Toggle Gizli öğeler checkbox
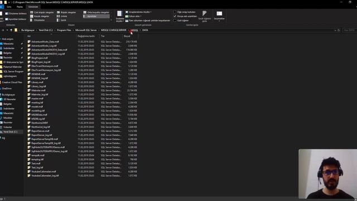Viewport: 357px width, 201px height. click(x=175, y=20)
